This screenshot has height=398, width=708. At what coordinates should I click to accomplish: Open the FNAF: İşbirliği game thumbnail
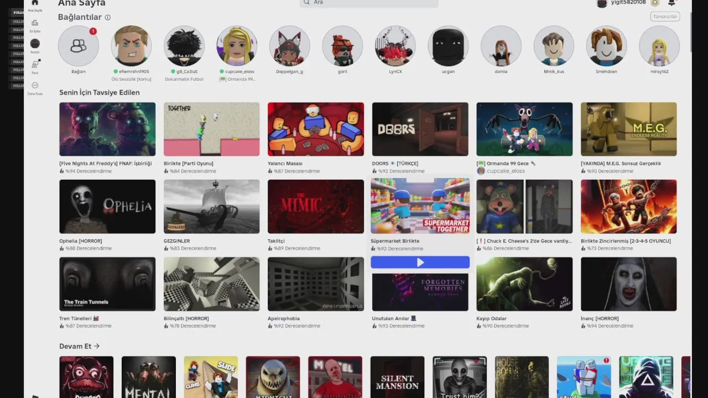(x=107, y=129)
